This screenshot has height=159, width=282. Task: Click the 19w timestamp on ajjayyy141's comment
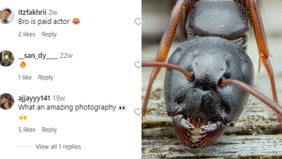coord(59,98)
